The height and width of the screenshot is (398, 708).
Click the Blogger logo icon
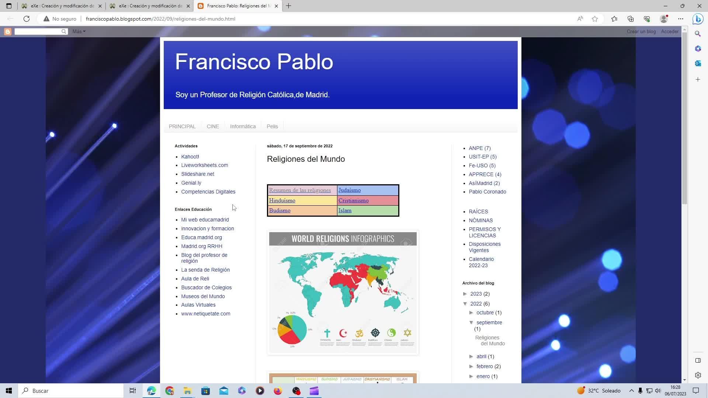click(7, 32)
